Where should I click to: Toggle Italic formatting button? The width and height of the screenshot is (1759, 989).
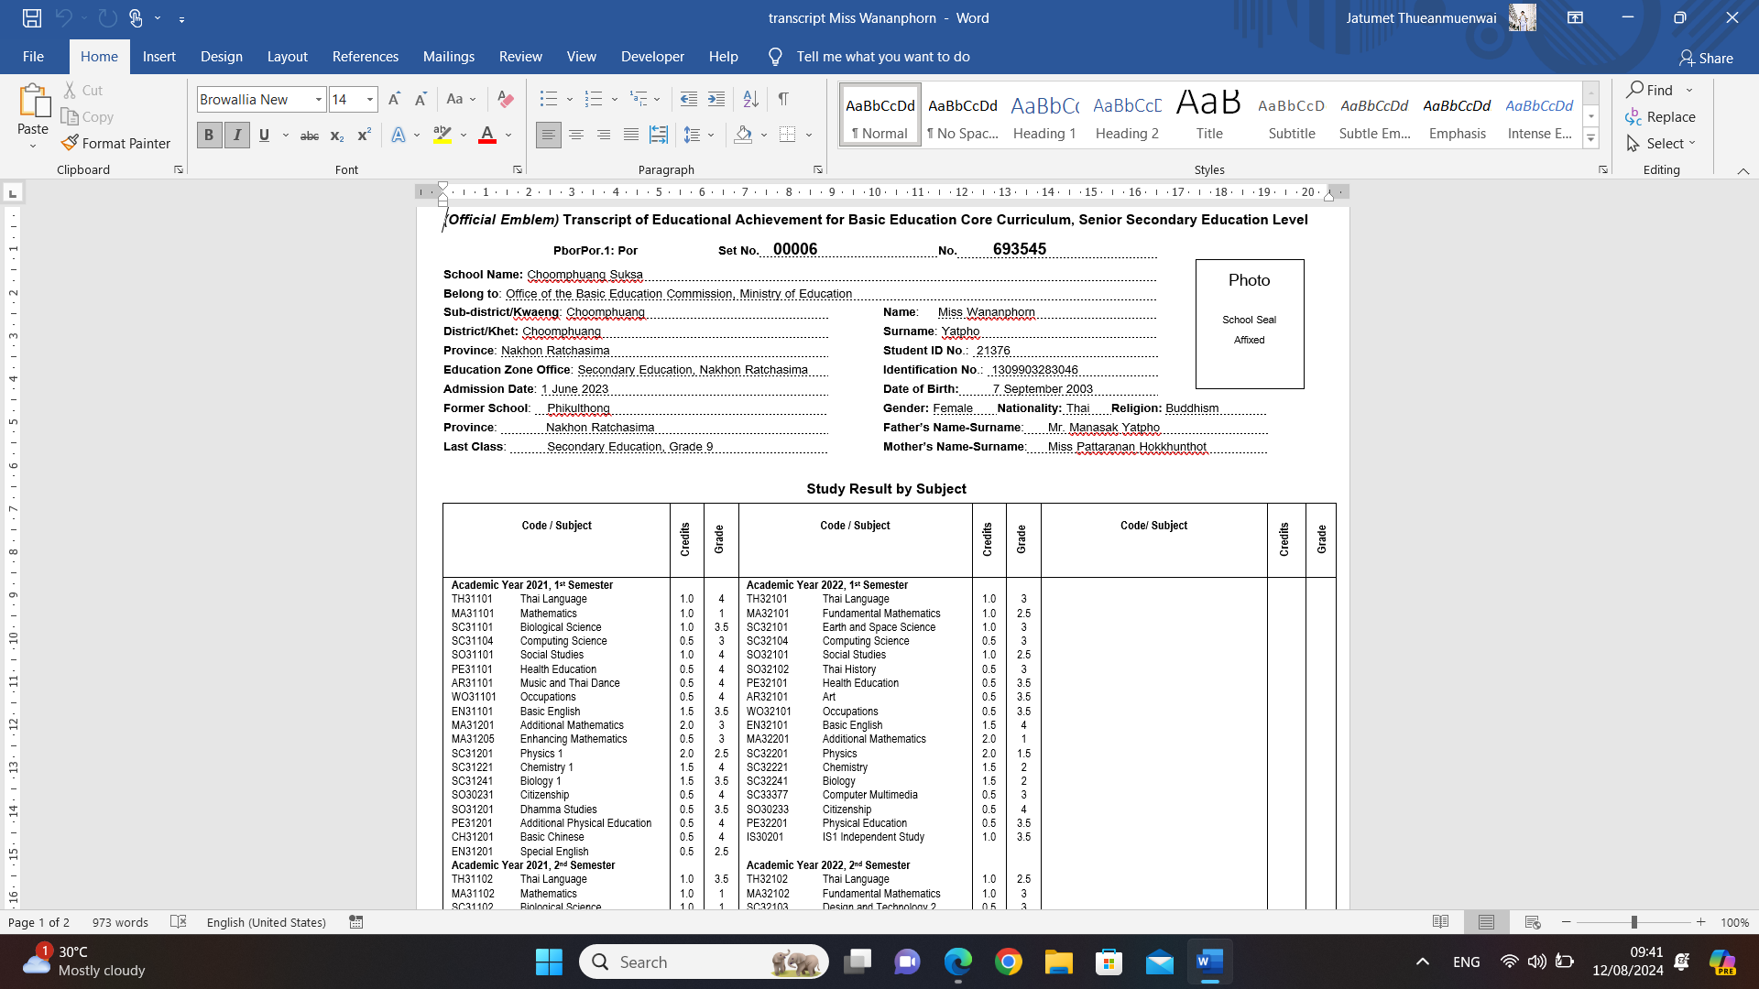click(x=237, y=136)
